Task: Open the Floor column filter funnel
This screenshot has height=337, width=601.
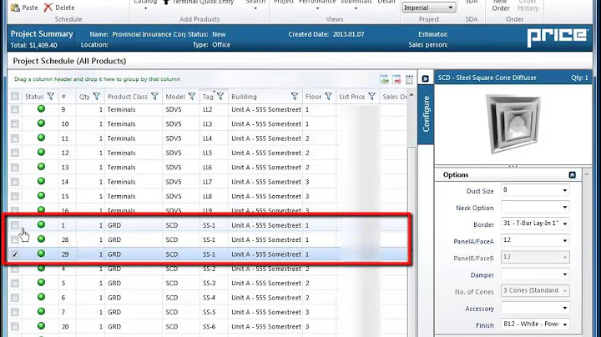Action: click(328, 97)
